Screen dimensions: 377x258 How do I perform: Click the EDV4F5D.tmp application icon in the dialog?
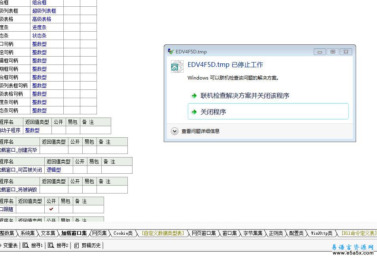click(177, 66)
